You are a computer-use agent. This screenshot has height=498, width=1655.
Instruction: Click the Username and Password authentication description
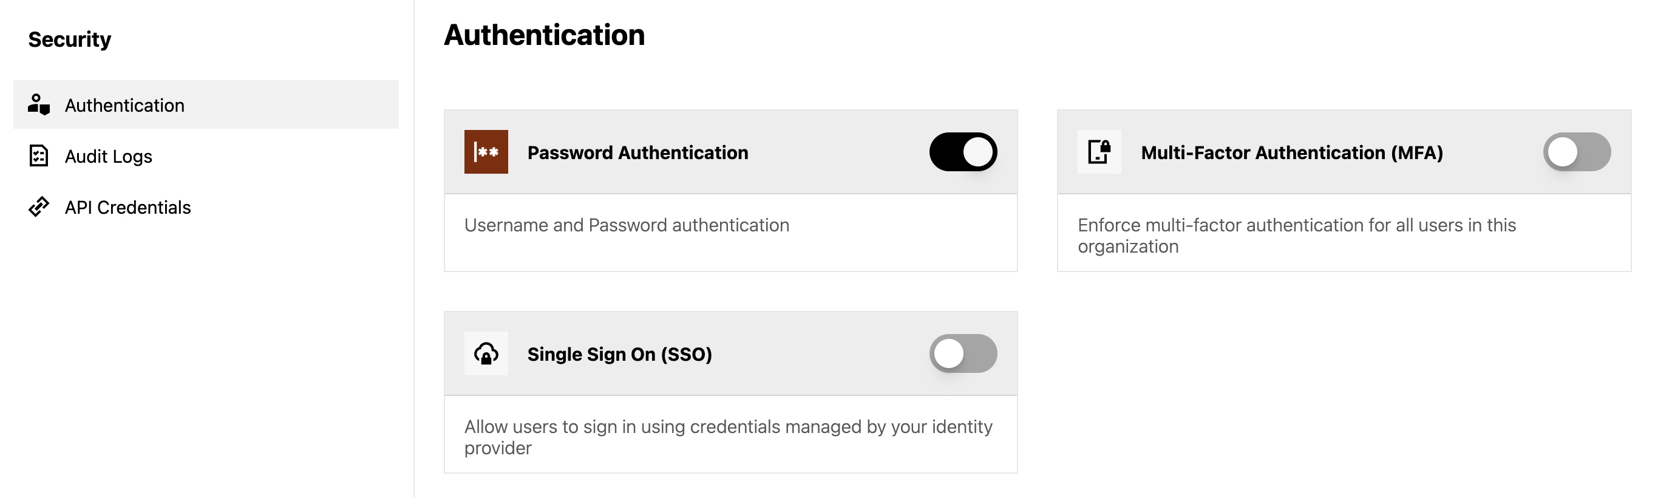627,225
